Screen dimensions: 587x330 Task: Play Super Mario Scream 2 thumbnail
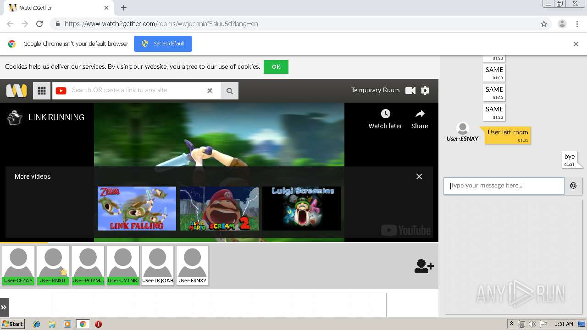coord(219,209)
